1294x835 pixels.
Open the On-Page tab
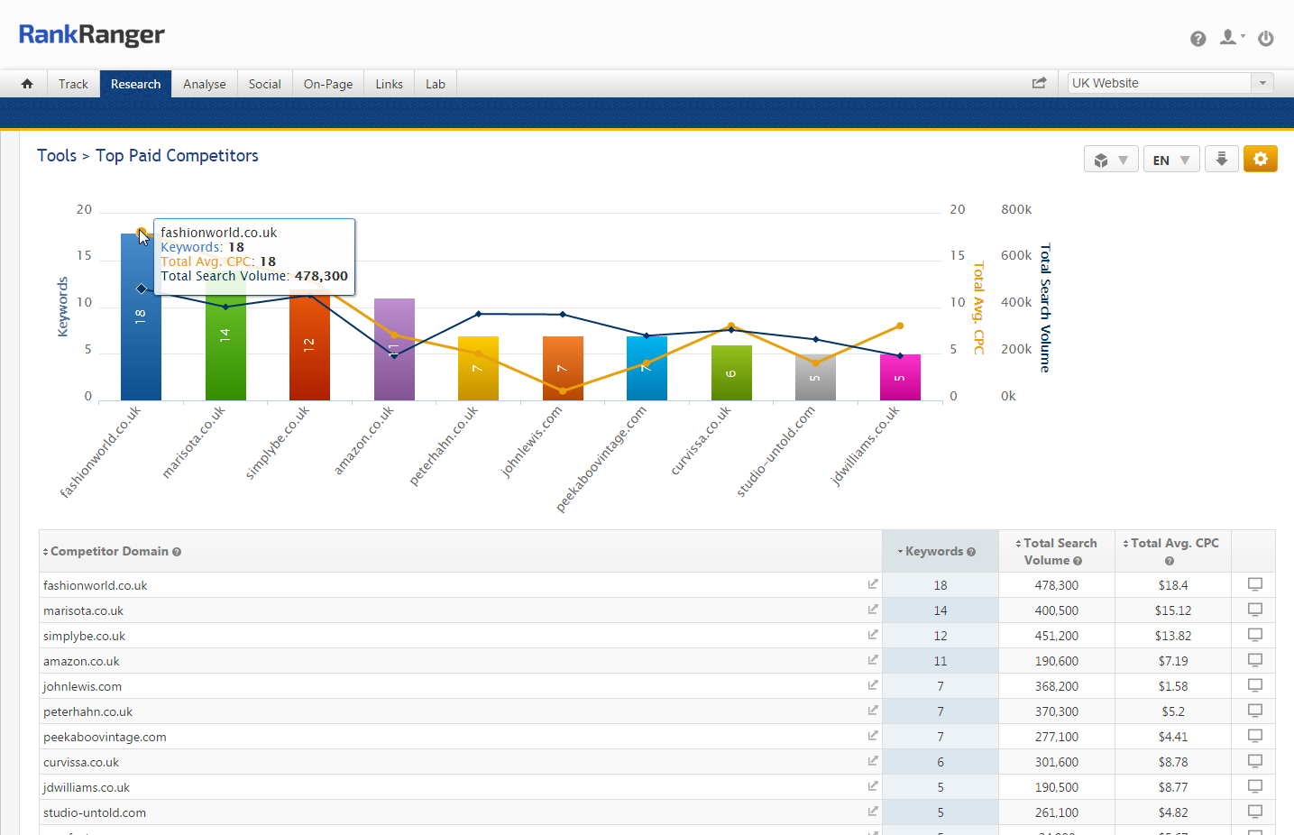[327, 84]
